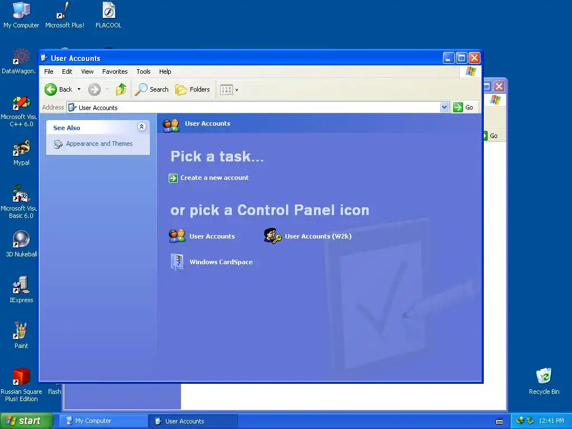Click the Start button
This screenshot has height=429, width=572.
pyautogui.click(x=26, y=421)
